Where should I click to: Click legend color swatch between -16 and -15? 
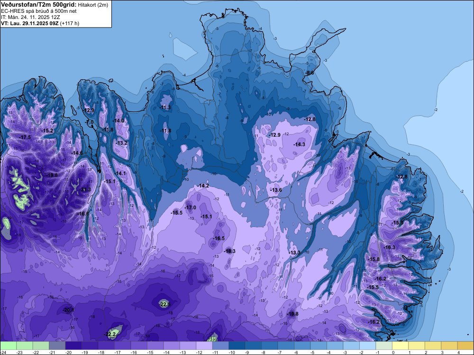point(139,346)
